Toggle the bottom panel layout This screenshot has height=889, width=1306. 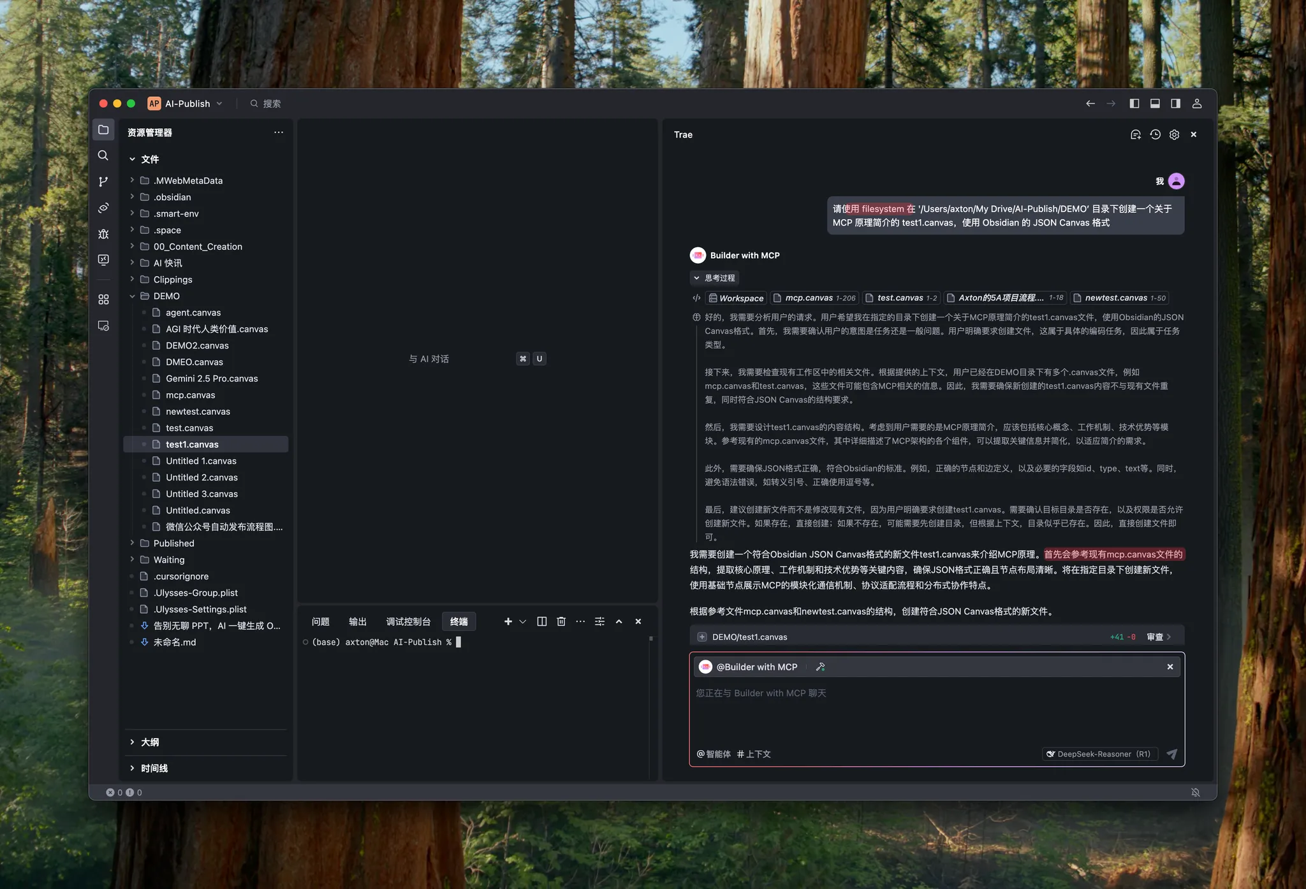(1155, 103)
